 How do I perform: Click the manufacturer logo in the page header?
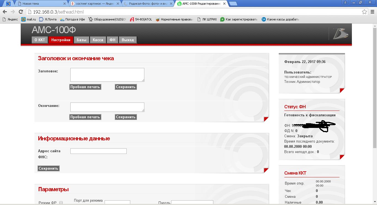click(340, 34)
